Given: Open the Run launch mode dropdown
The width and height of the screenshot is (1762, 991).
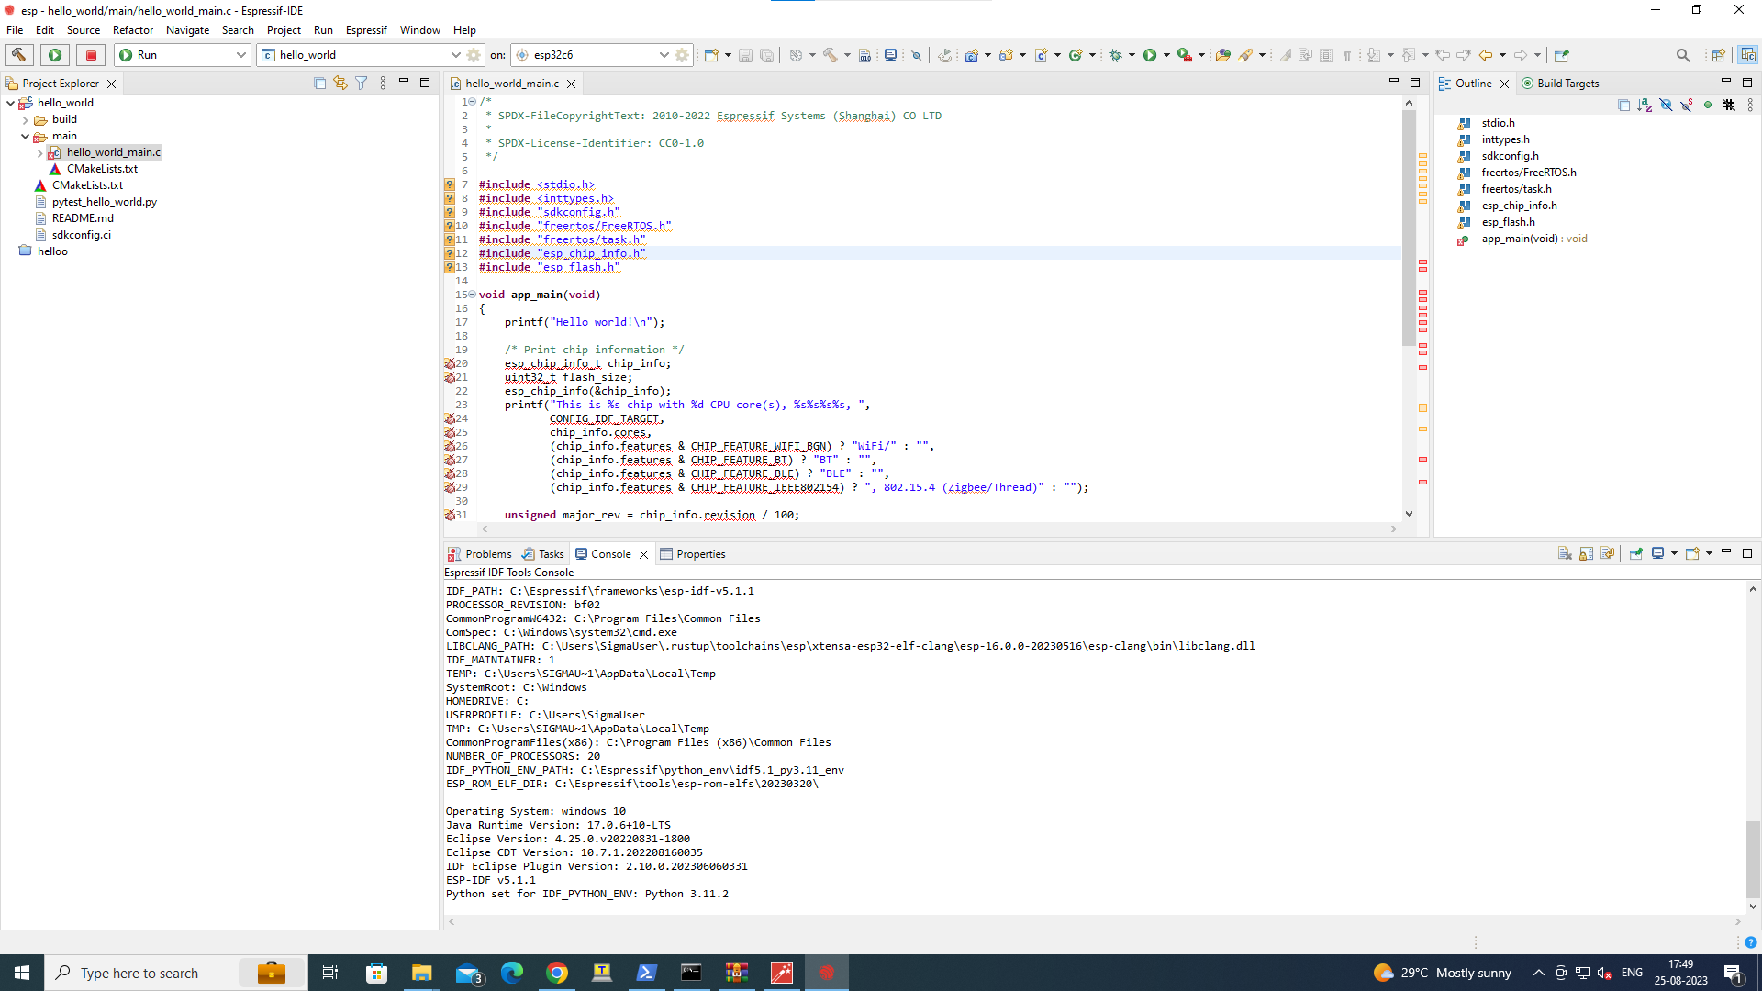Looking at the screenshot, I should pos(240,55).
